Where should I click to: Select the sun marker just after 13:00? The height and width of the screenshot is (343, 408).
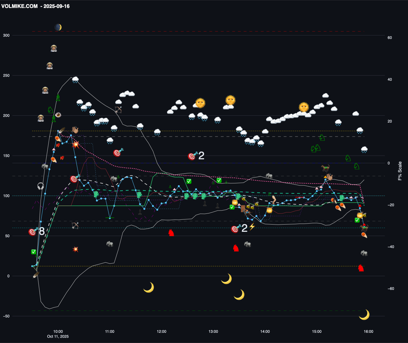click(x=231, y=100)
